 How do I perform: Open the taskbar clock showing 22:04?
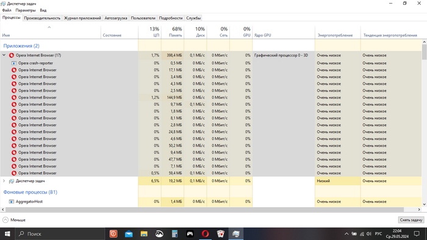click(397, 234)
